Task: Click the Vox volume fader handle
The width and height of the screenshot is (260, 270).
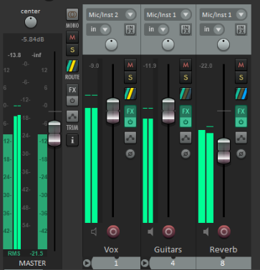Action: point(112,111)
